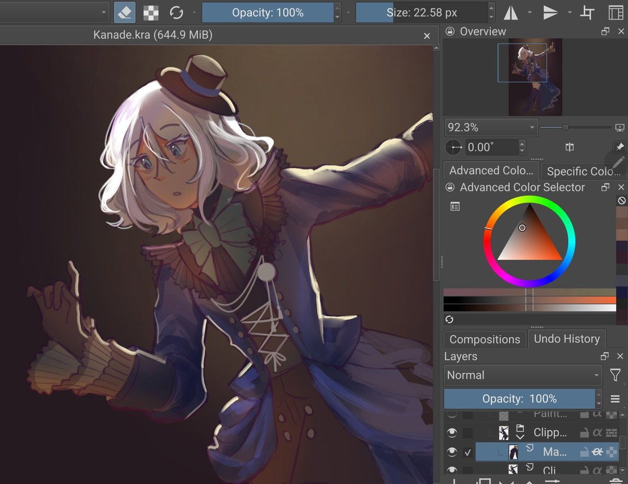The height and width of the screenshot is (484, 628).
Task: Toggle inherit alpha on Clipp... group
Action: 598,432
